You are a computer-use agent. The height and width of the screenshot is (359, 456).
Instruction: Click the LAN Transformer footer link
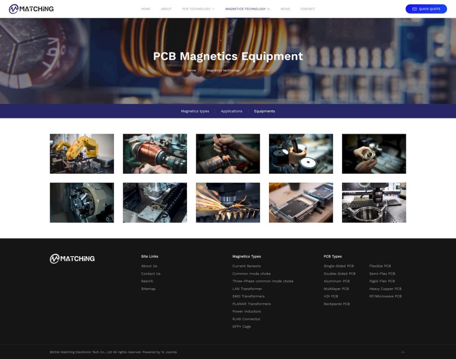(247, 289)
